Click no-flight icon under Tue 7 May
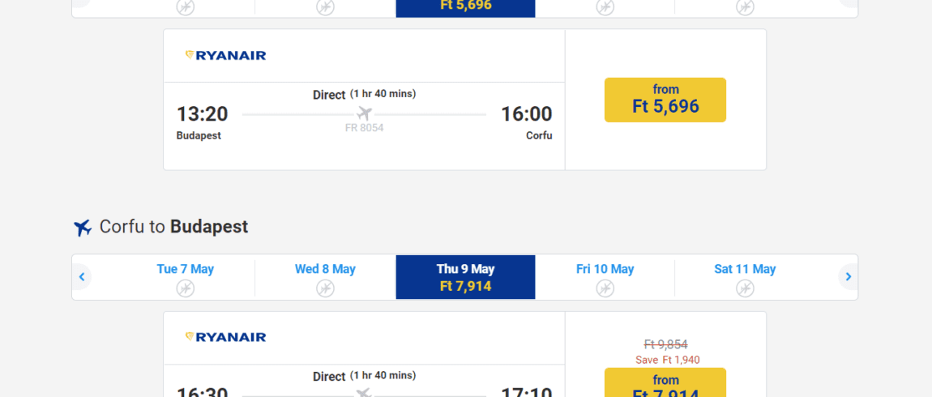The image size is (932, 397). click(x=186, y=288)
